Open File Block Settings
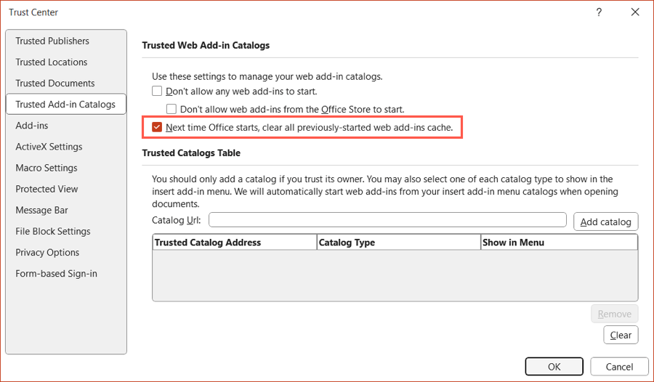Viewport: 654px width, 382px height. pos(53,232)
